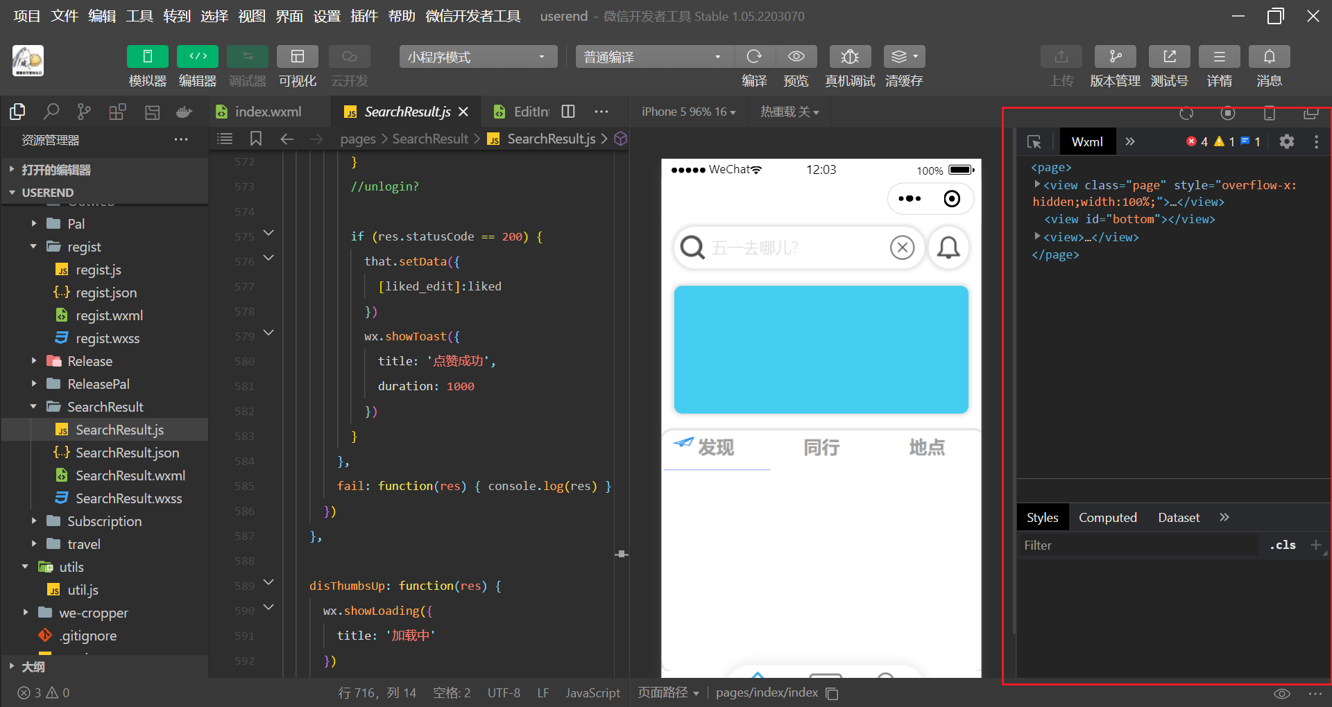Open the 普通编译 compile mode dropdown
The image size is (1332, 707).
(x=654, y=57)
